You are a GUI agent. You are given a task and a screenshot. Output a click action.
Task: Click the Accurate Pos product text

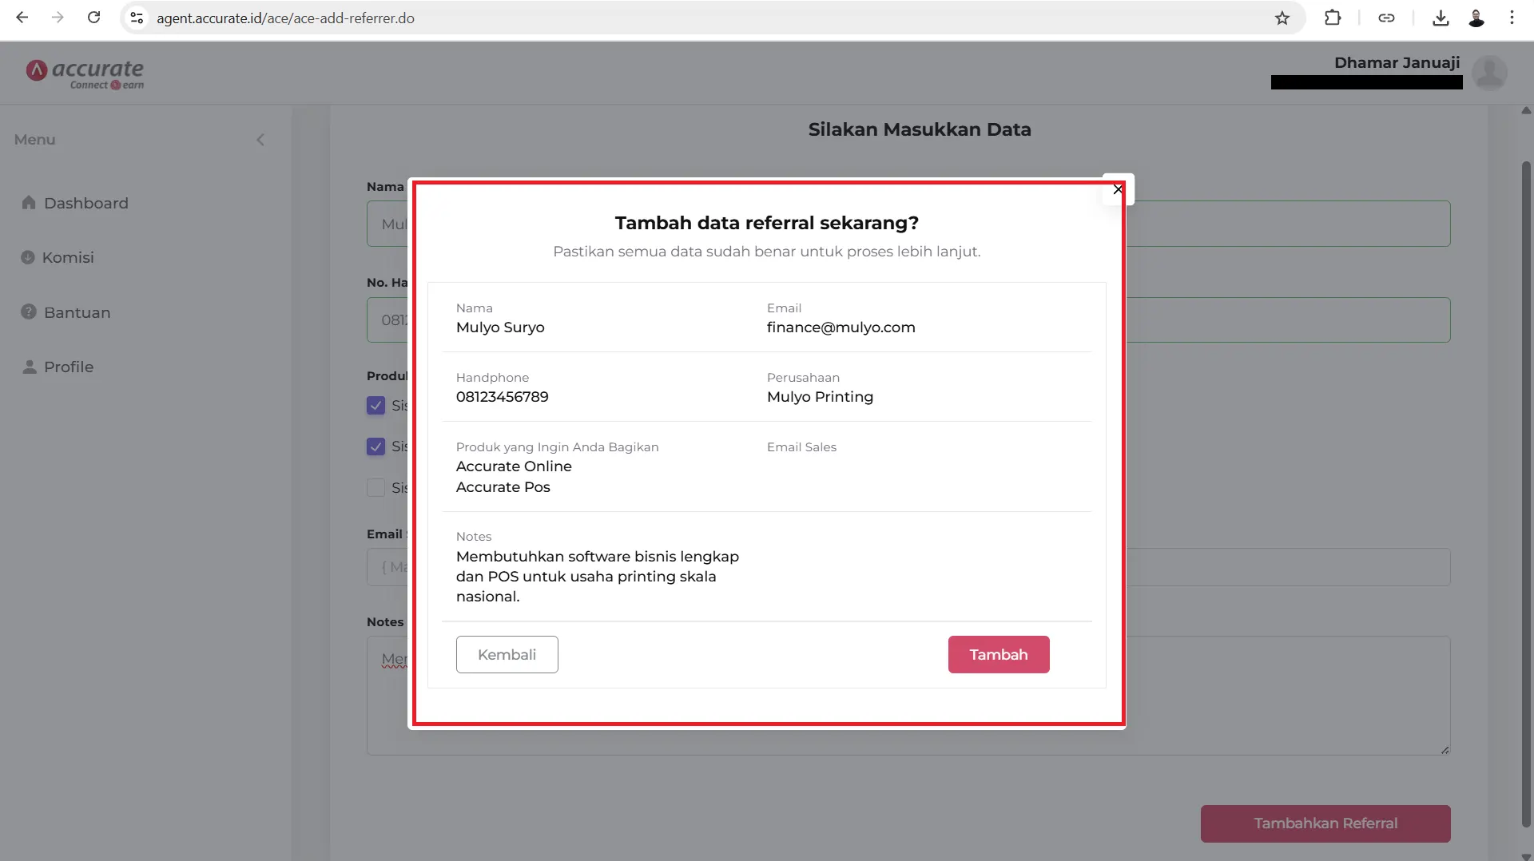tap(503, 487)
